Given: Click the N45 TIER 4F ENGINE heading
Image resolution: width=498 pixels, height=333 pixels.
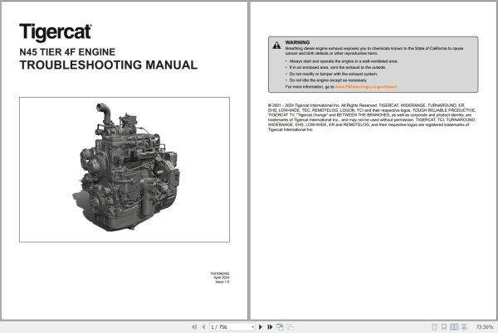Looking at the screenshot, I should tap(67, 52).
